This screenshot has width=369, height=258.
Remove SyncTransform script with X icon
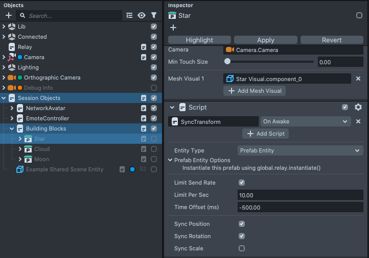pos(358,121)
